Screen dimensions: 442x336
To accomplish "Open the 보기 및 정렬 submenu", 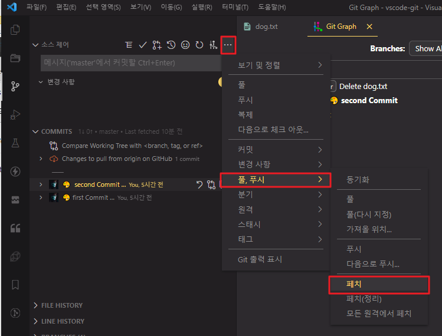I will [276, 65].
